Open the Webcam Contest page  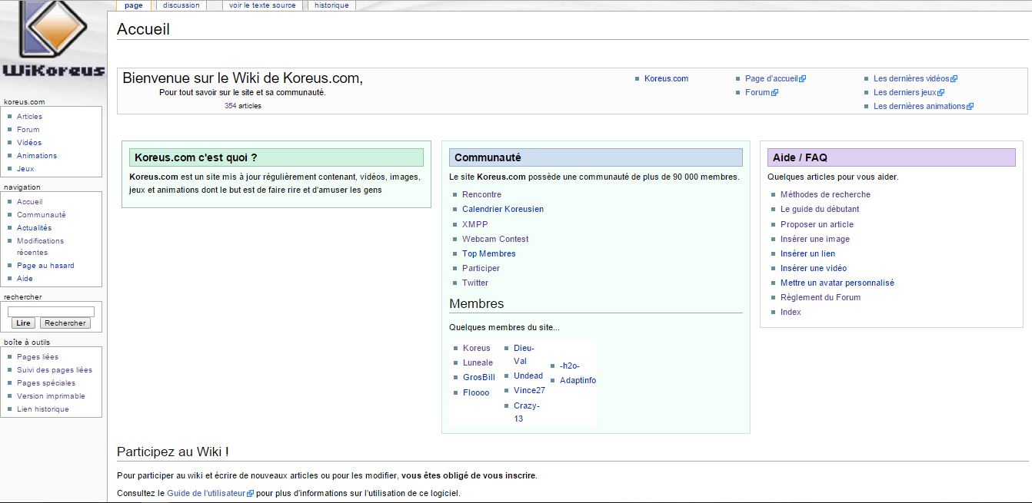(x=495, y=240)
